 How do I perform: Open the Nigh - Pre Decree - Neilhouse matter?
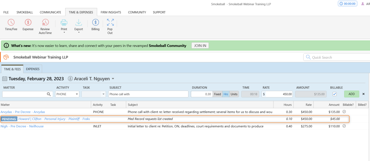pyautogui.click(x=22, y=126)
